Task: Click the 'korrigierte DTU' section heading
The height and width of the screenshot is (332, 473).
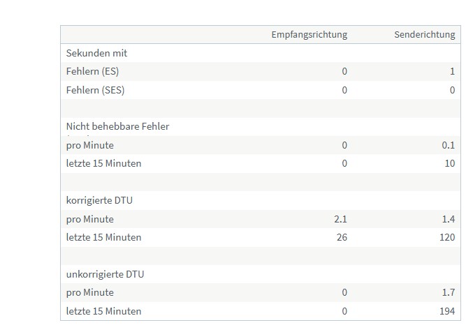Action: pos(99,200)
